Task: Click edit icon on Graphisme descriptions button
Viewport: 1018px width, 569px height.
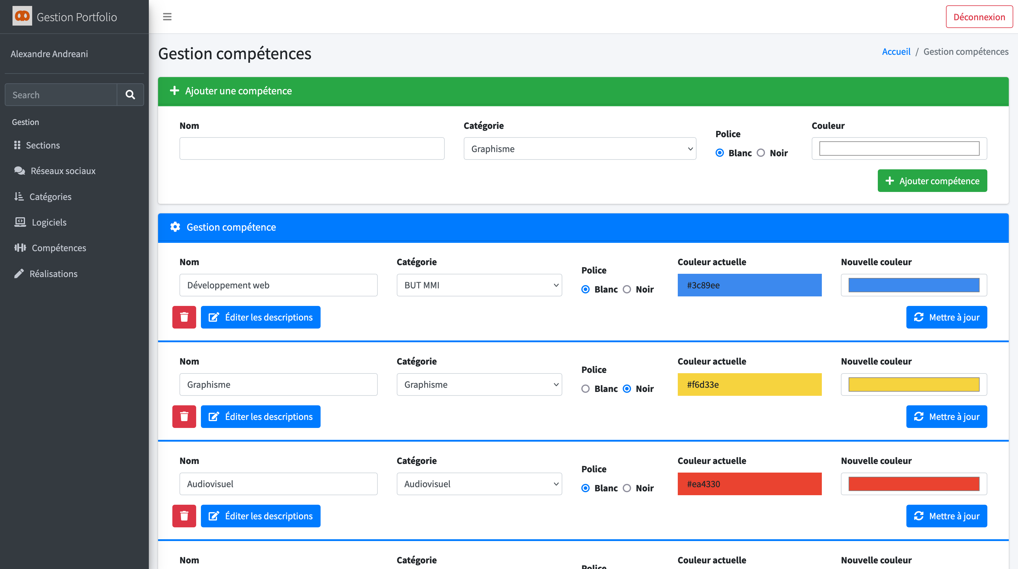Action: 214,416
